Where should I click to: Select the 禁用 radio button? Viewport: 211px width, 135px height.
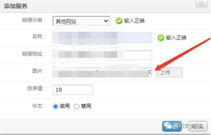click(x=77, y=106)
